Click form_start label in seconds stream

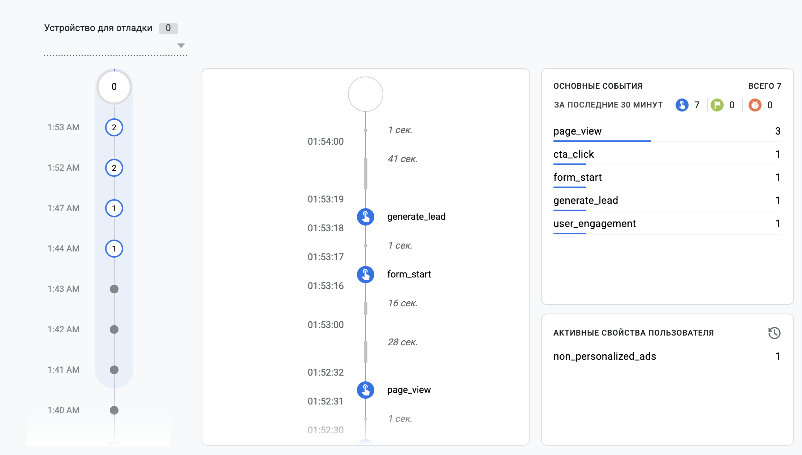(409, 275)
